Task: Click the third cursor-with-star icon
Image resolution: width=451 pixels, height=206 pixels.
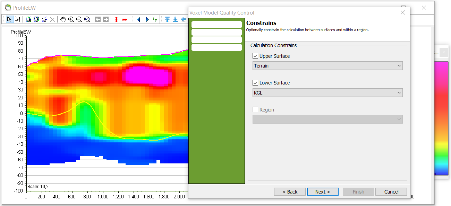Action: (44, 19)
